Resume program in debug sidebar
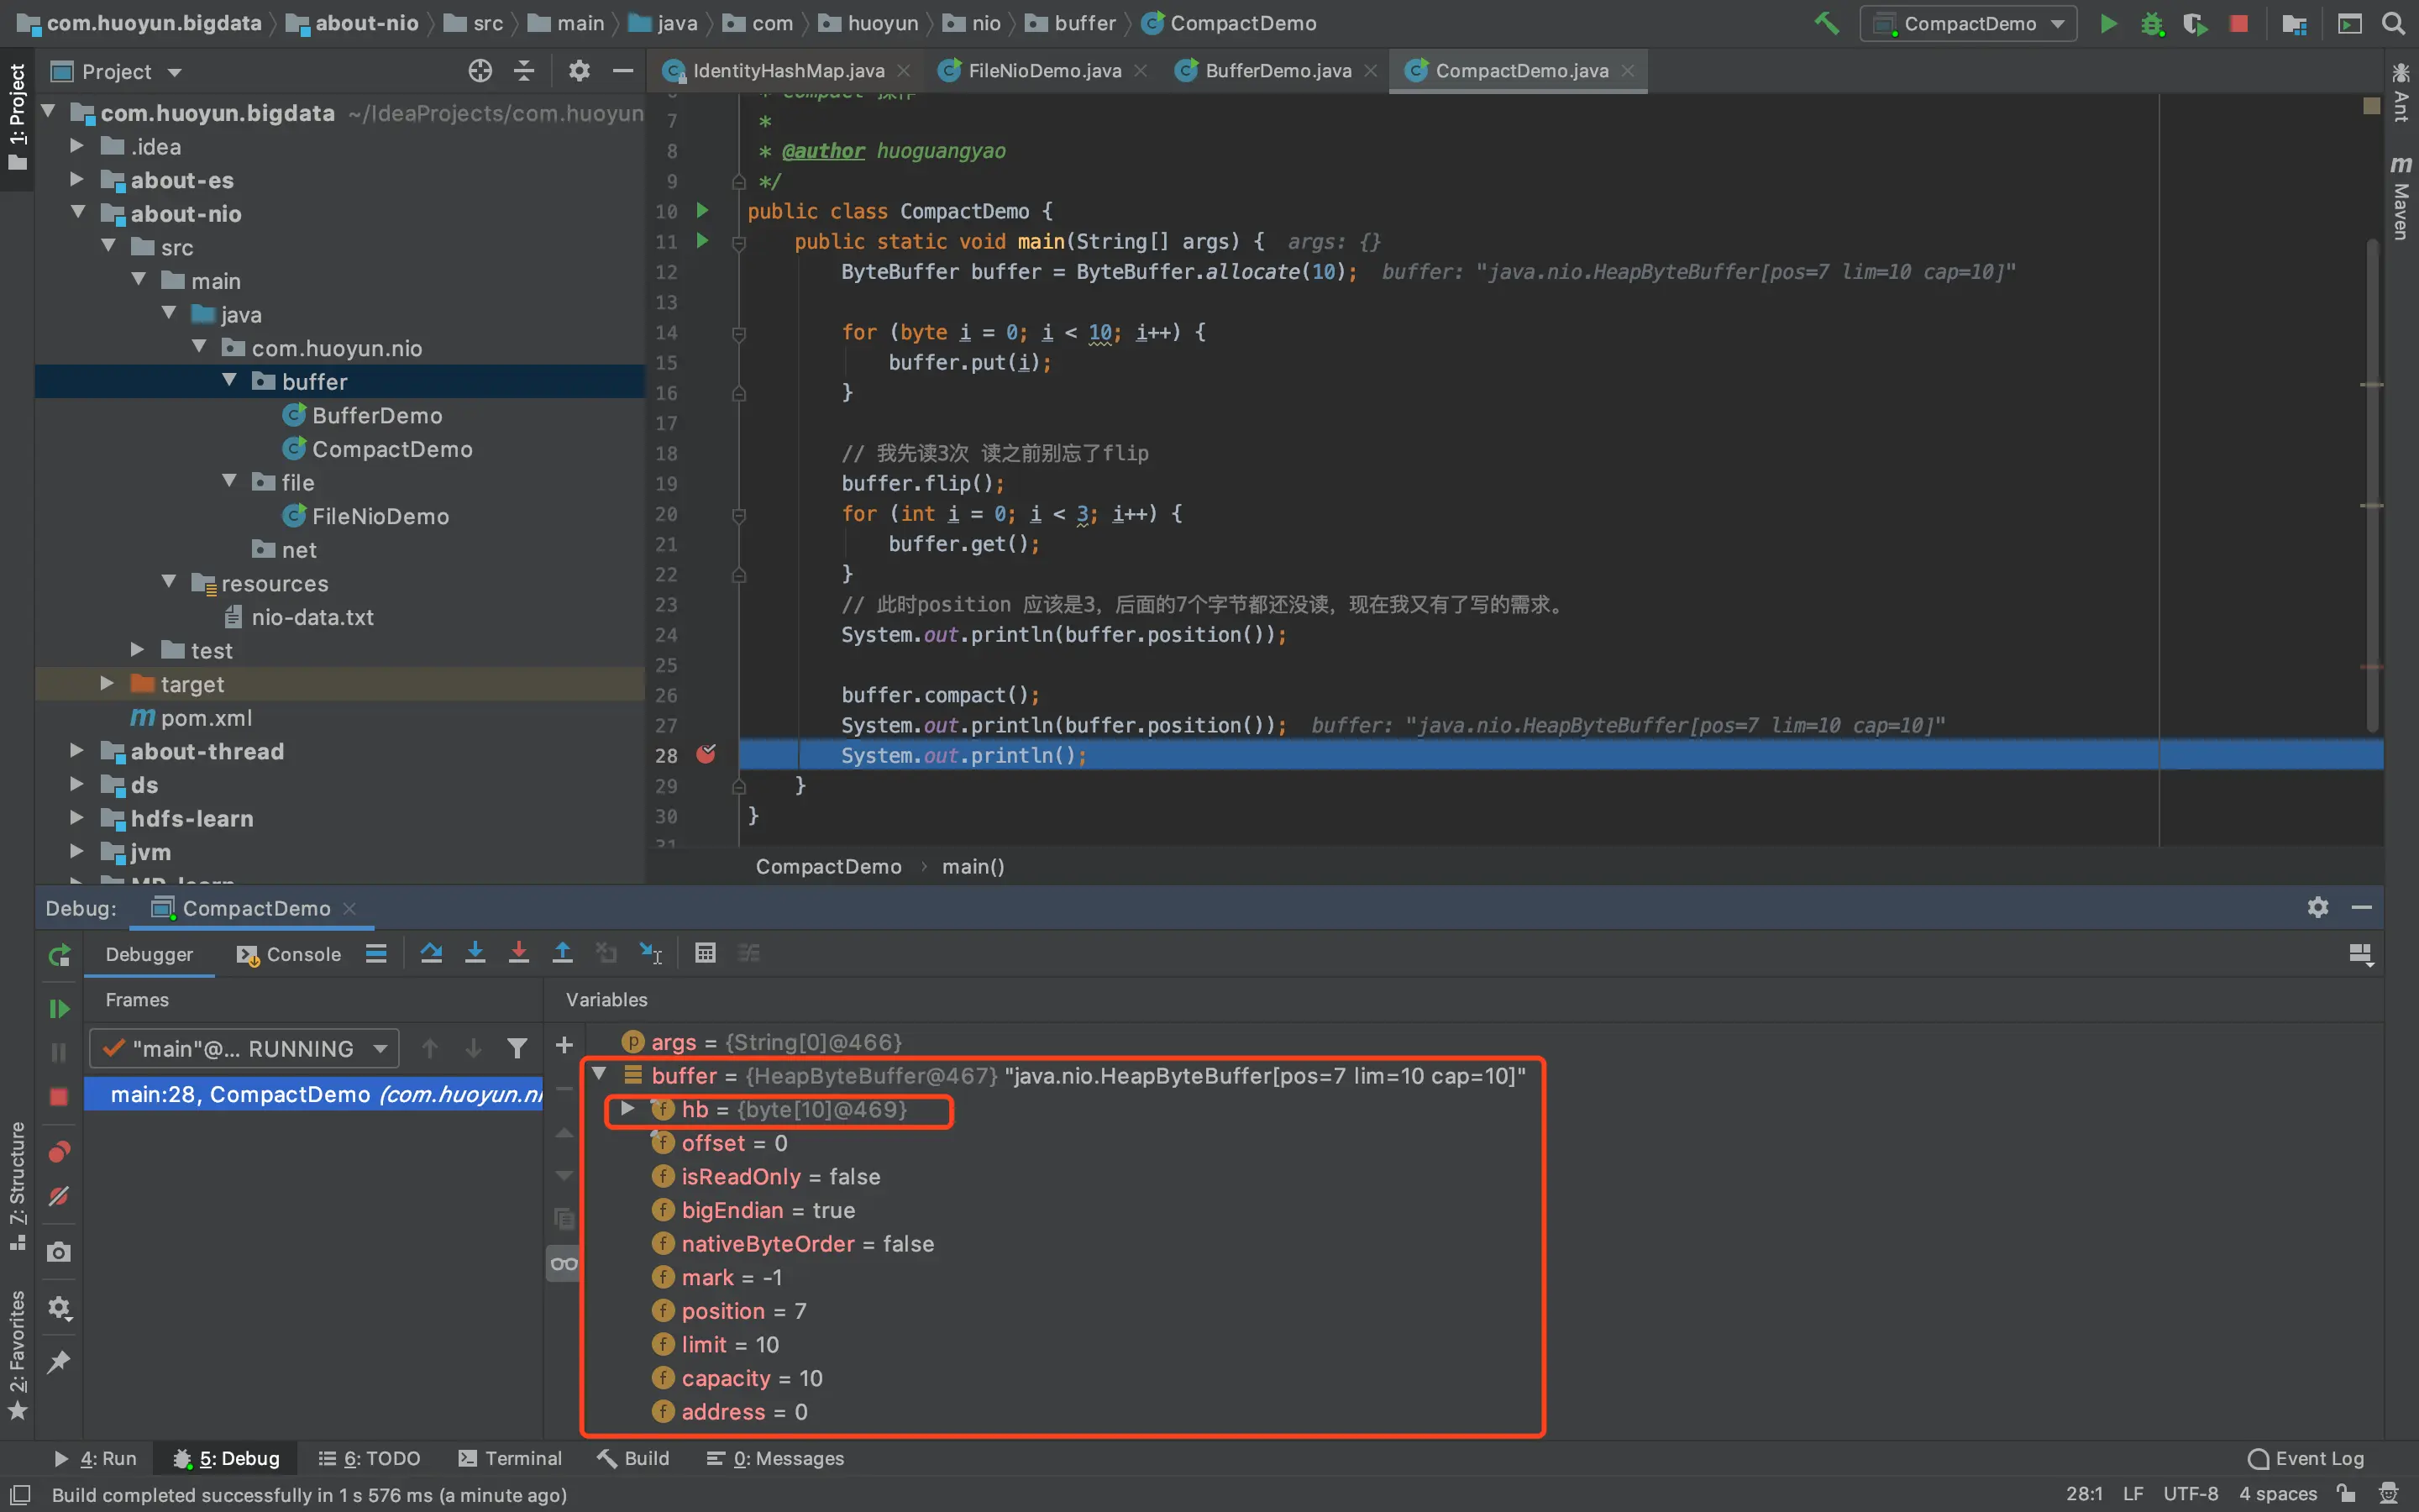The width and height of the screenshot is (2419, 1512). click(59, 1009)
